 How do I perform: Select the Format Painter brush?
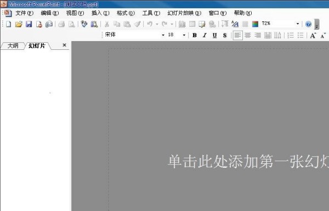point(137,24)
